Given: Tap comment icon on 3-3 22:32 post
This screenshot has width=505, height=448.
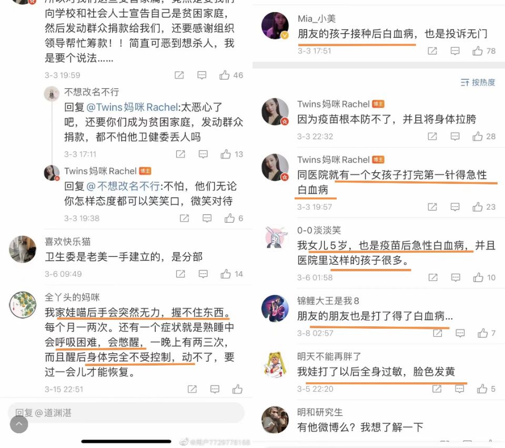Looking at the screenshot, I should point(454,137).
